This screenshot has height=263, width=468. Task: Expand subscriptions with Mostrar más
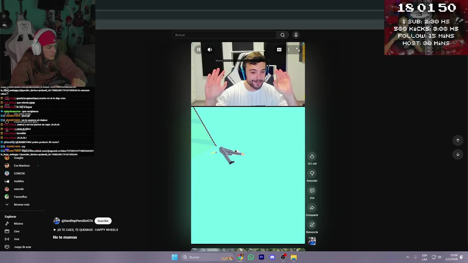coord(22,205)
